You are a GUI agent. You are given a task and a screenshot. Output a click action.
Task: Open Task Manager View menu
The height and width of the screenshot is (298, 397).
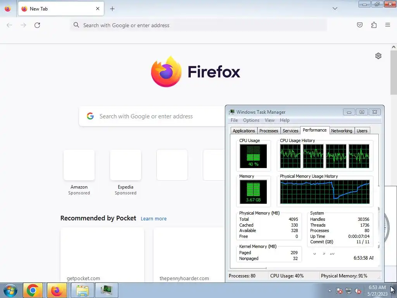point(269,120)
